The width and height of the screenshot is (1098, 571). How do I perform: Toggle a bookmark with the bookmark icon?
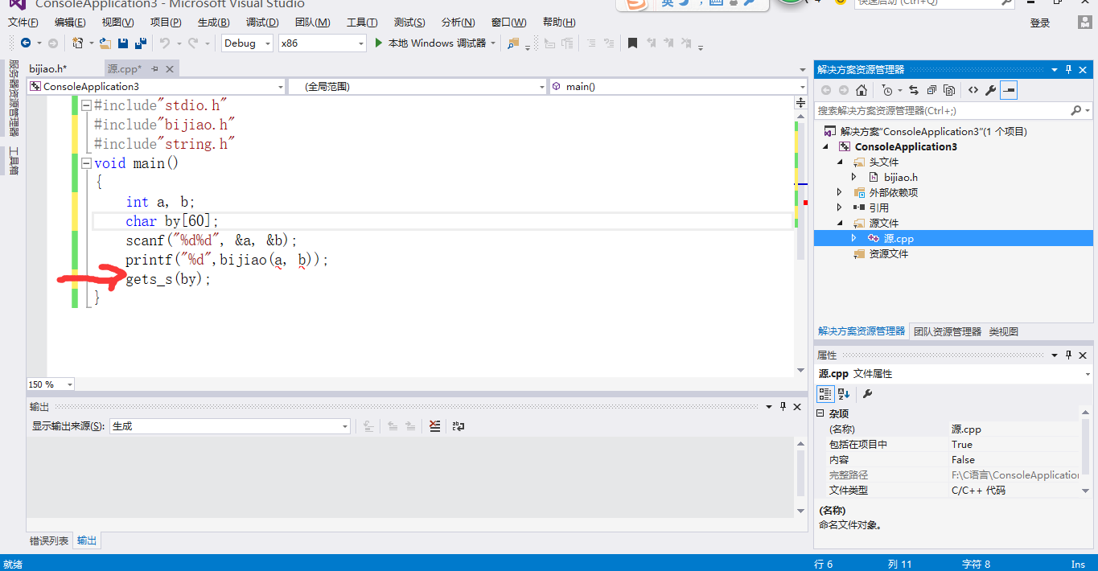(x=633, y=43)
